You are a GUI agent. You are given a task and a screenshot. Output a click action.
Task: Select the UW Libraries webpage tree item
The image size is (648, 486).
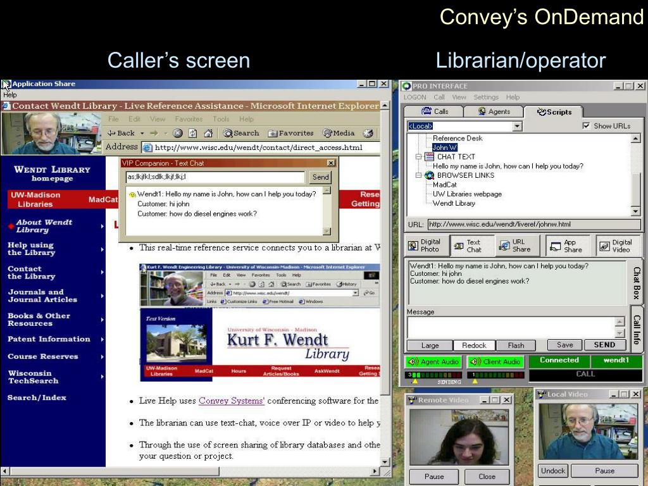coord(467,194)
